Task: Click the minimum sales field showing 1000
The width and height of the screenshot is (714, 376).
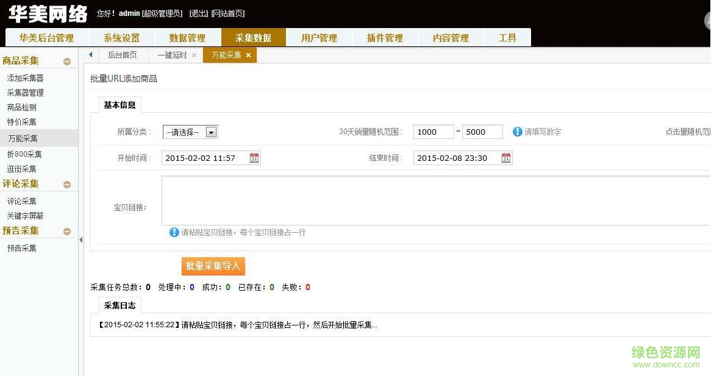Action: (433, 132)
